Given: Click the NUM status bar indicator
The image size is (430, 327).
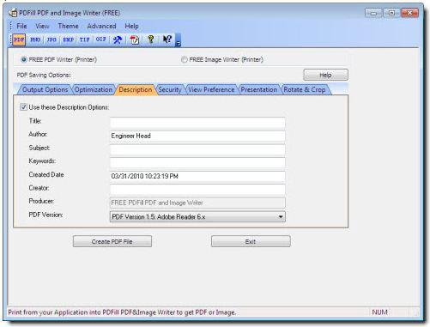Looking at the screenshot, I should [x=380, y=312].
